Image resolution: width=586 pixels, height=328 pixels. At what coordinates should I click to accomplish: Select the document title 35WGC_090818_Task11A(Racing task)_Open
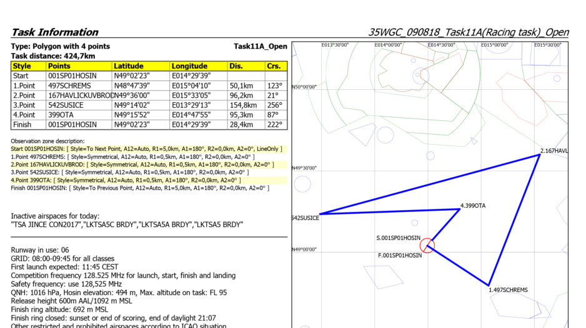(468, 32)
